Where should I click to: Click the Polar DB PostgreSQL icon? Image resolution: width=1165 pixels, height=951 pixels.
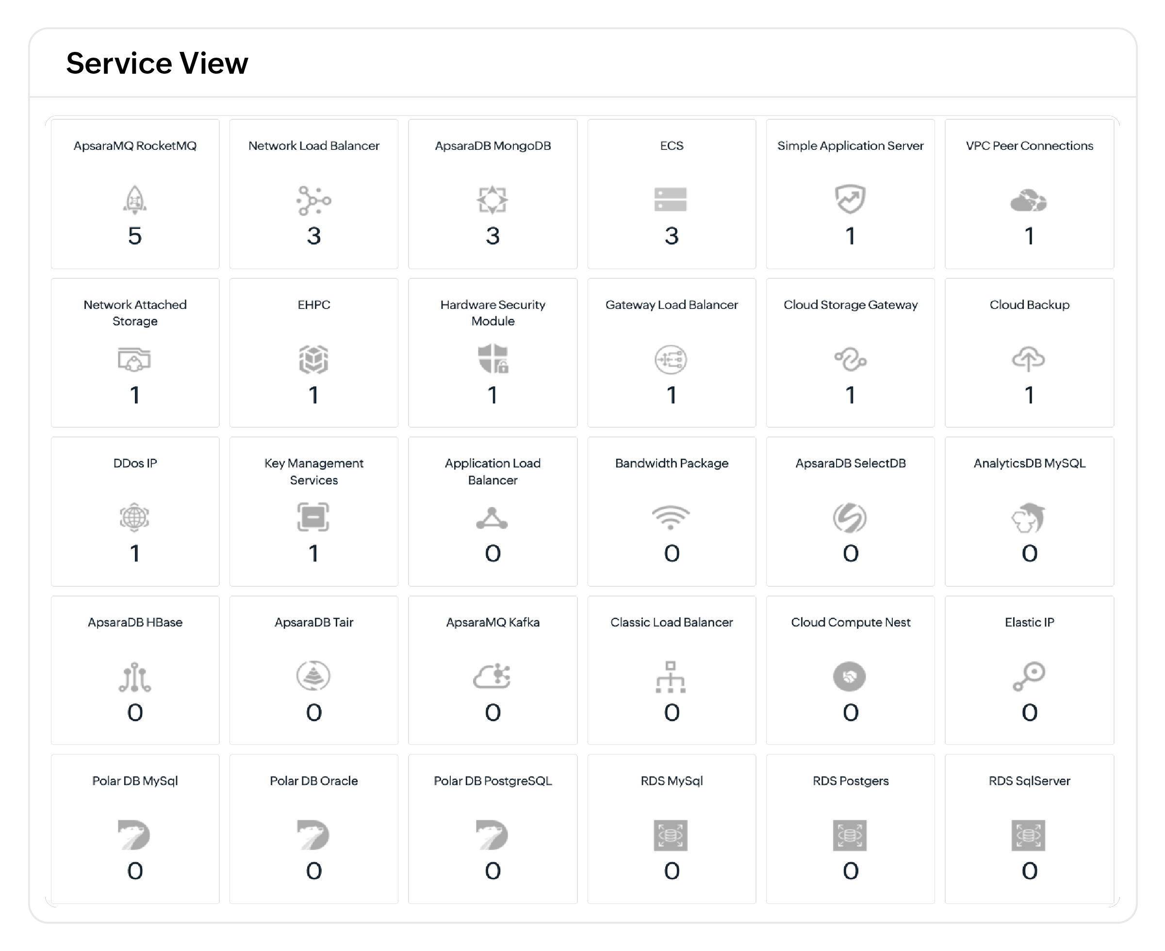pyautogui.click(x=492, y=835)
